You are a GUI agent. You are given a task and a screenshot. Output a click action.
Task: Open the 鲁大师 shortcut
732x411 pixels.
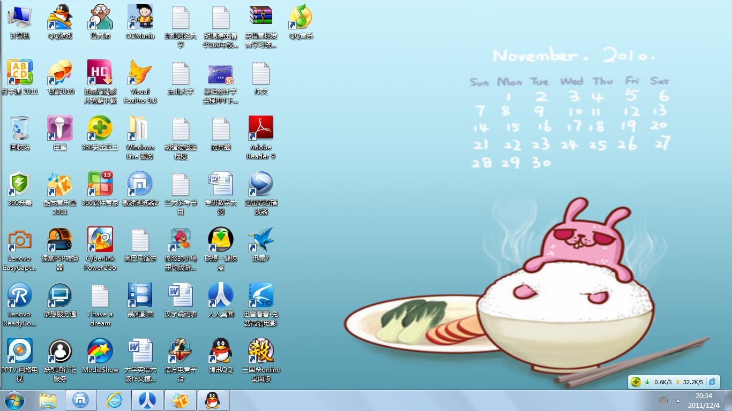click(x=100, y=22)
